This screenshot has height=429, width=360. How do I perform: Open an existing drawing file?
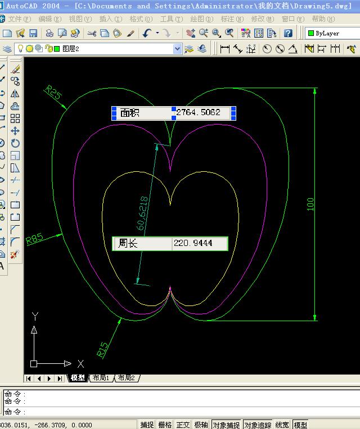(x=20, y=33)
